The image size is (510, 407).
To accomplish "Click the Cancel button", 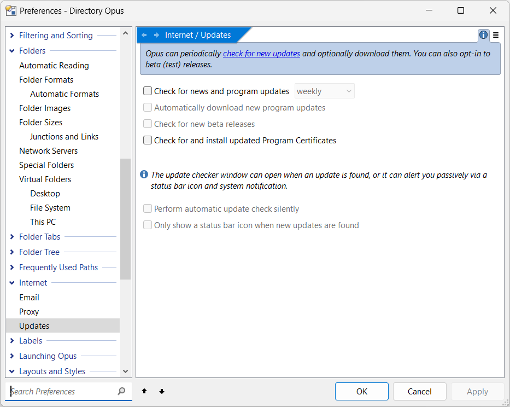I will point(420,391).
